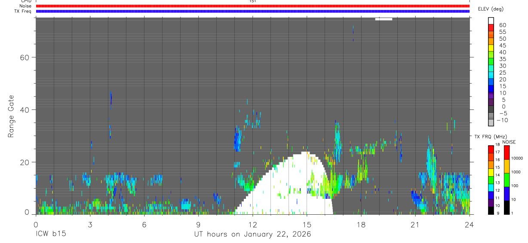528x243 pixels.
Task: Click the '20' tick on Range Gate axis
Action: (x=25, y=162)
